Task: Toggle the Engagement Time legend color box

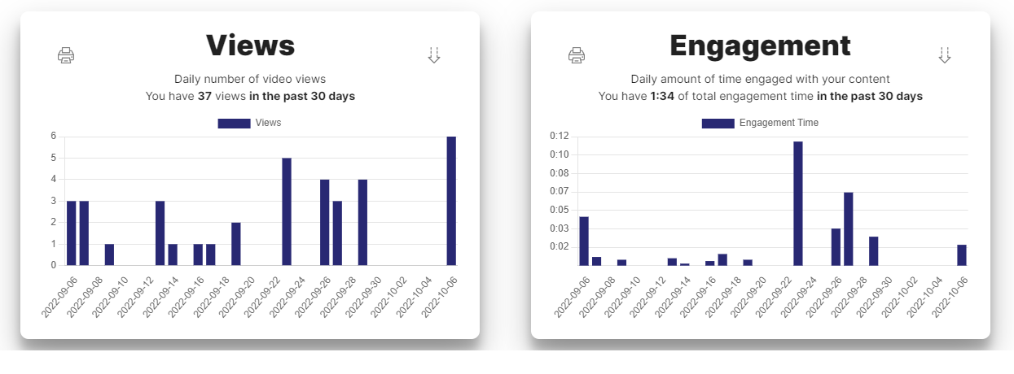Action: coord(718,123)
